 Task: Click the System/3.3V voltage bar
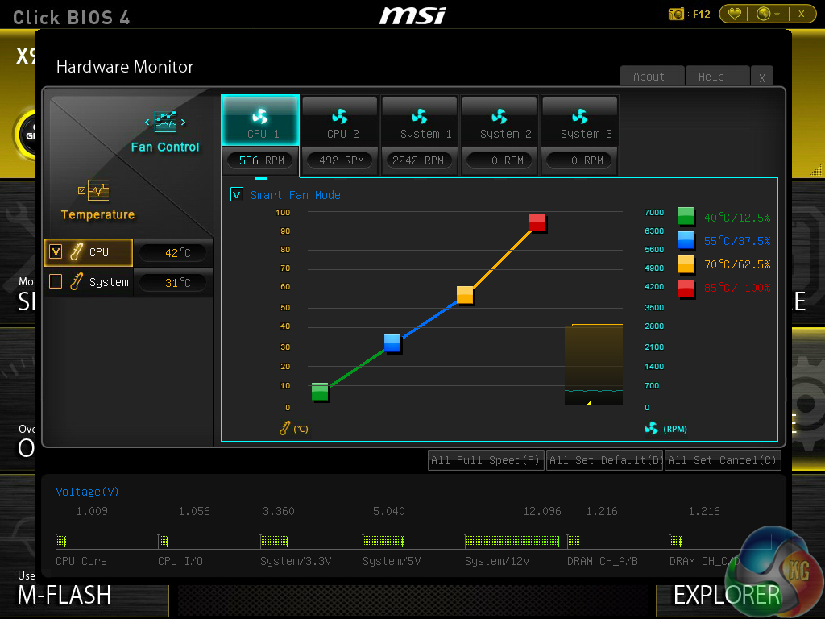[x=274, y=541]
